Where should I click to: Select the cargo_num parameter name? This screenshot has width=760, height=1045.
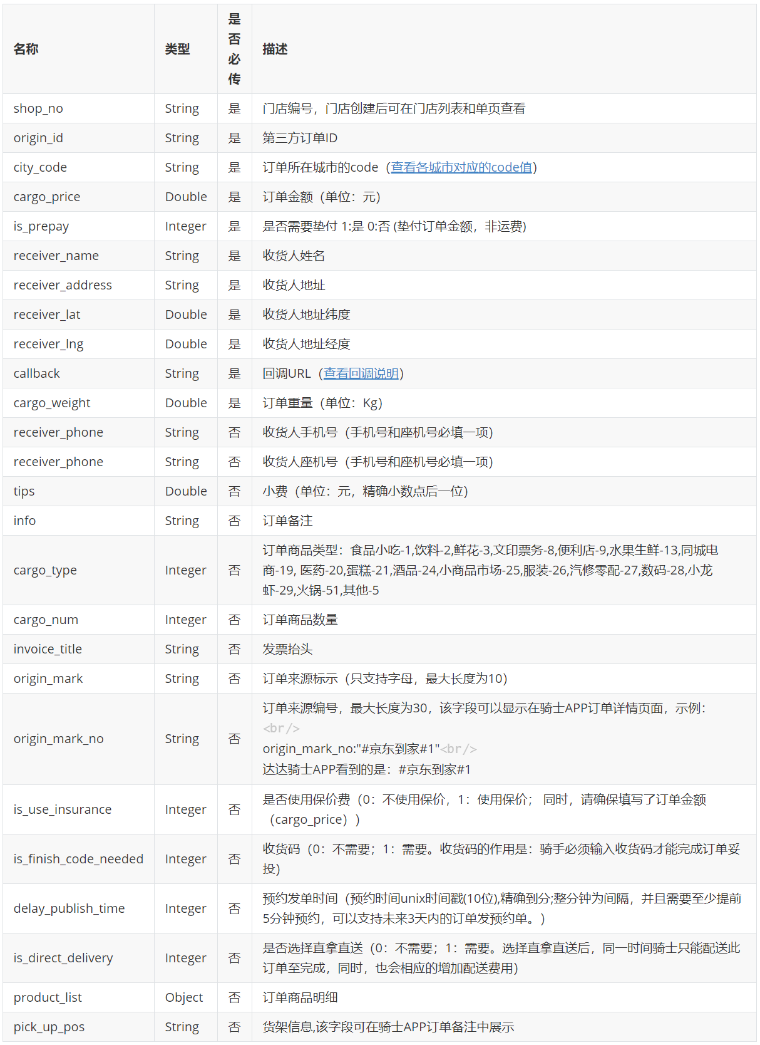pyautogui.click(x=46, y=620)
